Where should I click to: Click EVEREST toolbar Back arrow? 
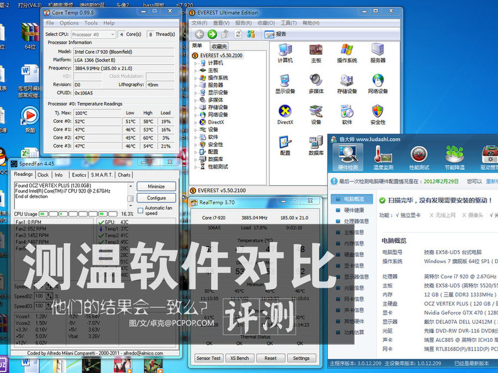199,34
